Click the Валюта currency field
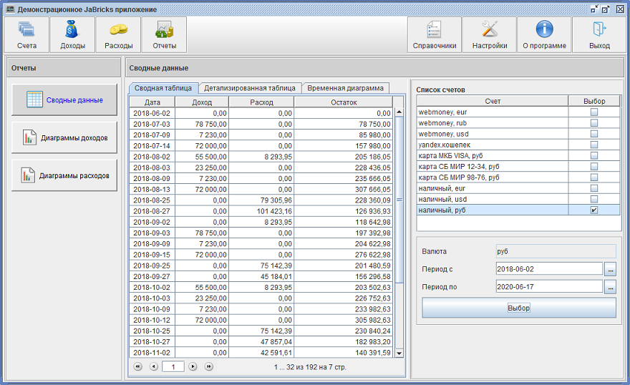The width and height of the screenshot is (630, 385). pyautogui.click(x=556, y=251)
